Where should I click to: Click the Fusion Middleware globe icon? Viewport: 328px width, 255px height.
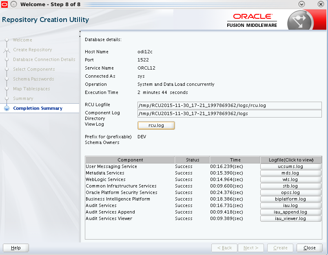(x=300, y=21)
